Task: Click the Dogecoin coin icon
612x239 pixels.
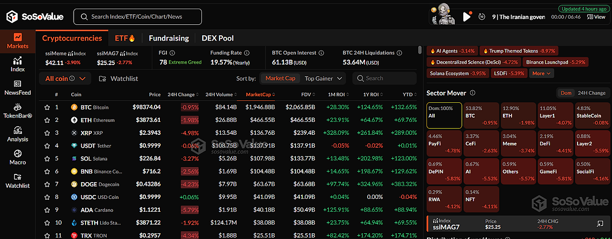Action: coord(74,184)
